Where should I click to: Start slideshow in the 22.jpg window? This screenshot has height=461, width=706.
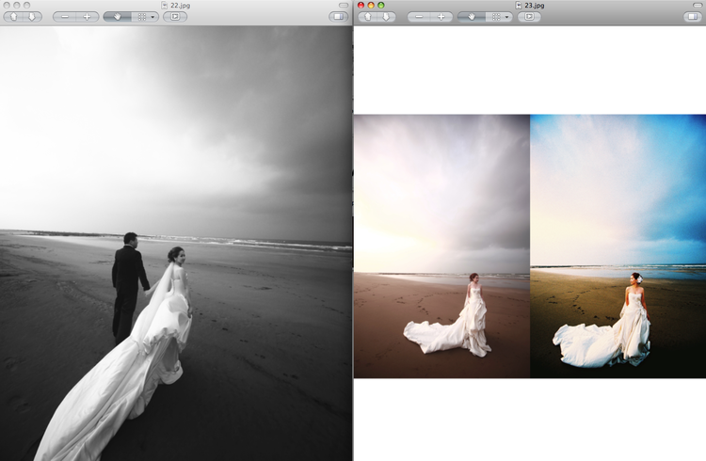pos(175,17)
